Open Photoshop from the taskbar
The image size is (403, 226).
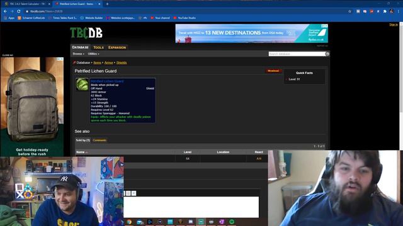tap(150, 222)
